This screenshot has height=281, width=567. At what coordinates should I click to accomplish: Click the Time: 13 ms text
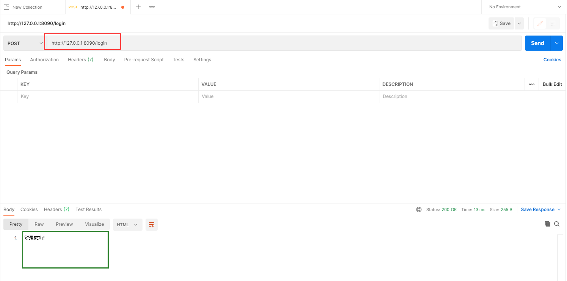473,210
